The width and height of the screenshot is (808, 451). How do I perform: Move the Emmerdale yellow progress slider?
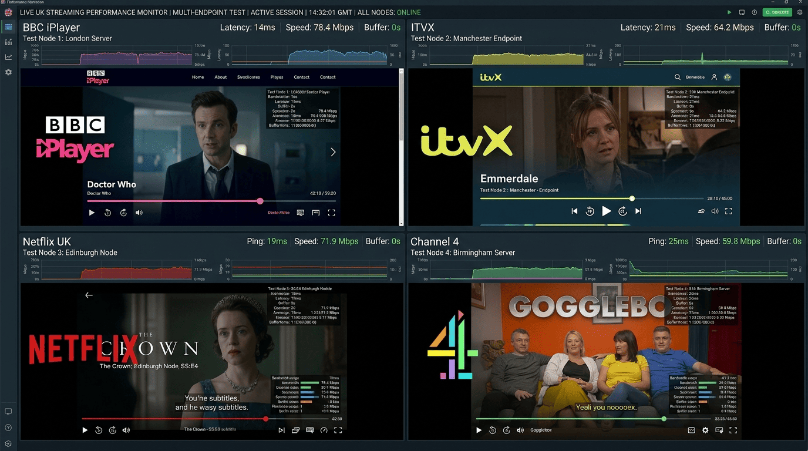point(632,198)
